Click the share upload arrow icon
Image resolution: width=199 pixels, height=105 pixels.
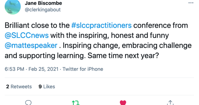coord(170,102)
